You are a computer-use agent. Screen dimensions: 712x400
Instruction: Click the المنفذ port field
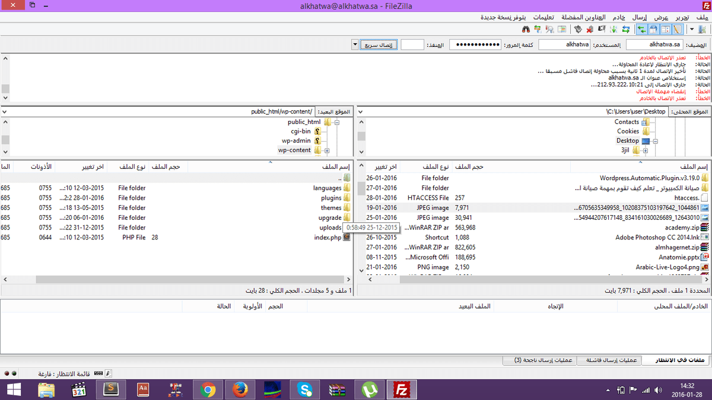point(412,44)
